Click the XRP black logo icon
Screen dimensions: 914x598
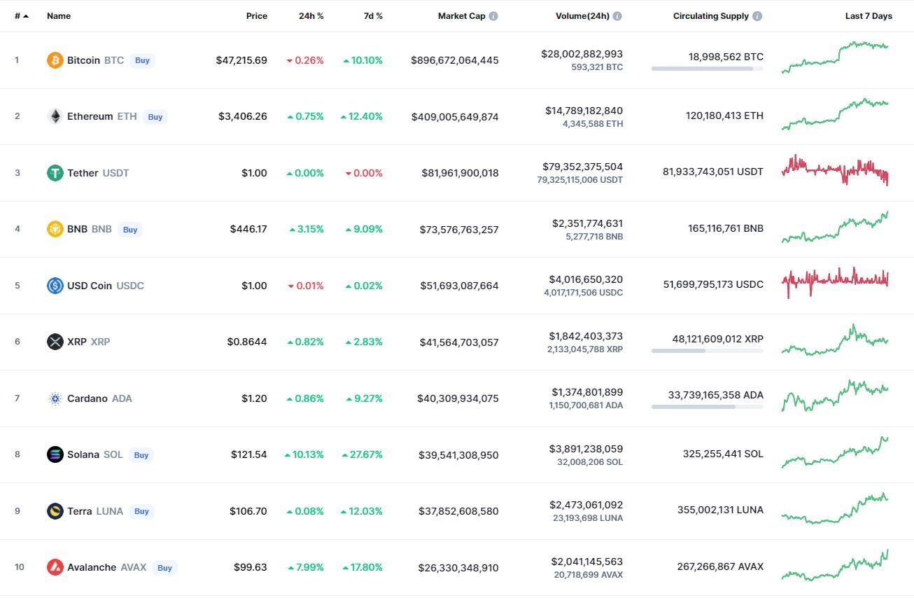55,342
